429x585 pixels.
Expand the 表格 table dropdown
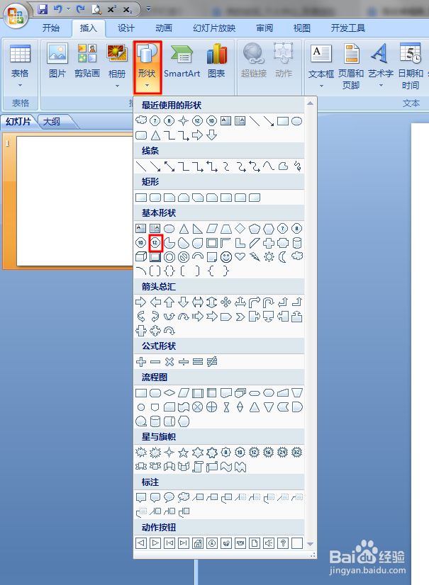point(20,86)
